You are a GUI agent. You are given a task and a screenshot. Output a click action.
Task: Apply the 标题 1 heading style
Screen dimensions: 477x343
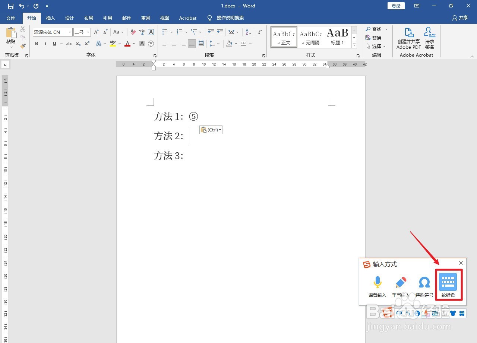(338, 37)
